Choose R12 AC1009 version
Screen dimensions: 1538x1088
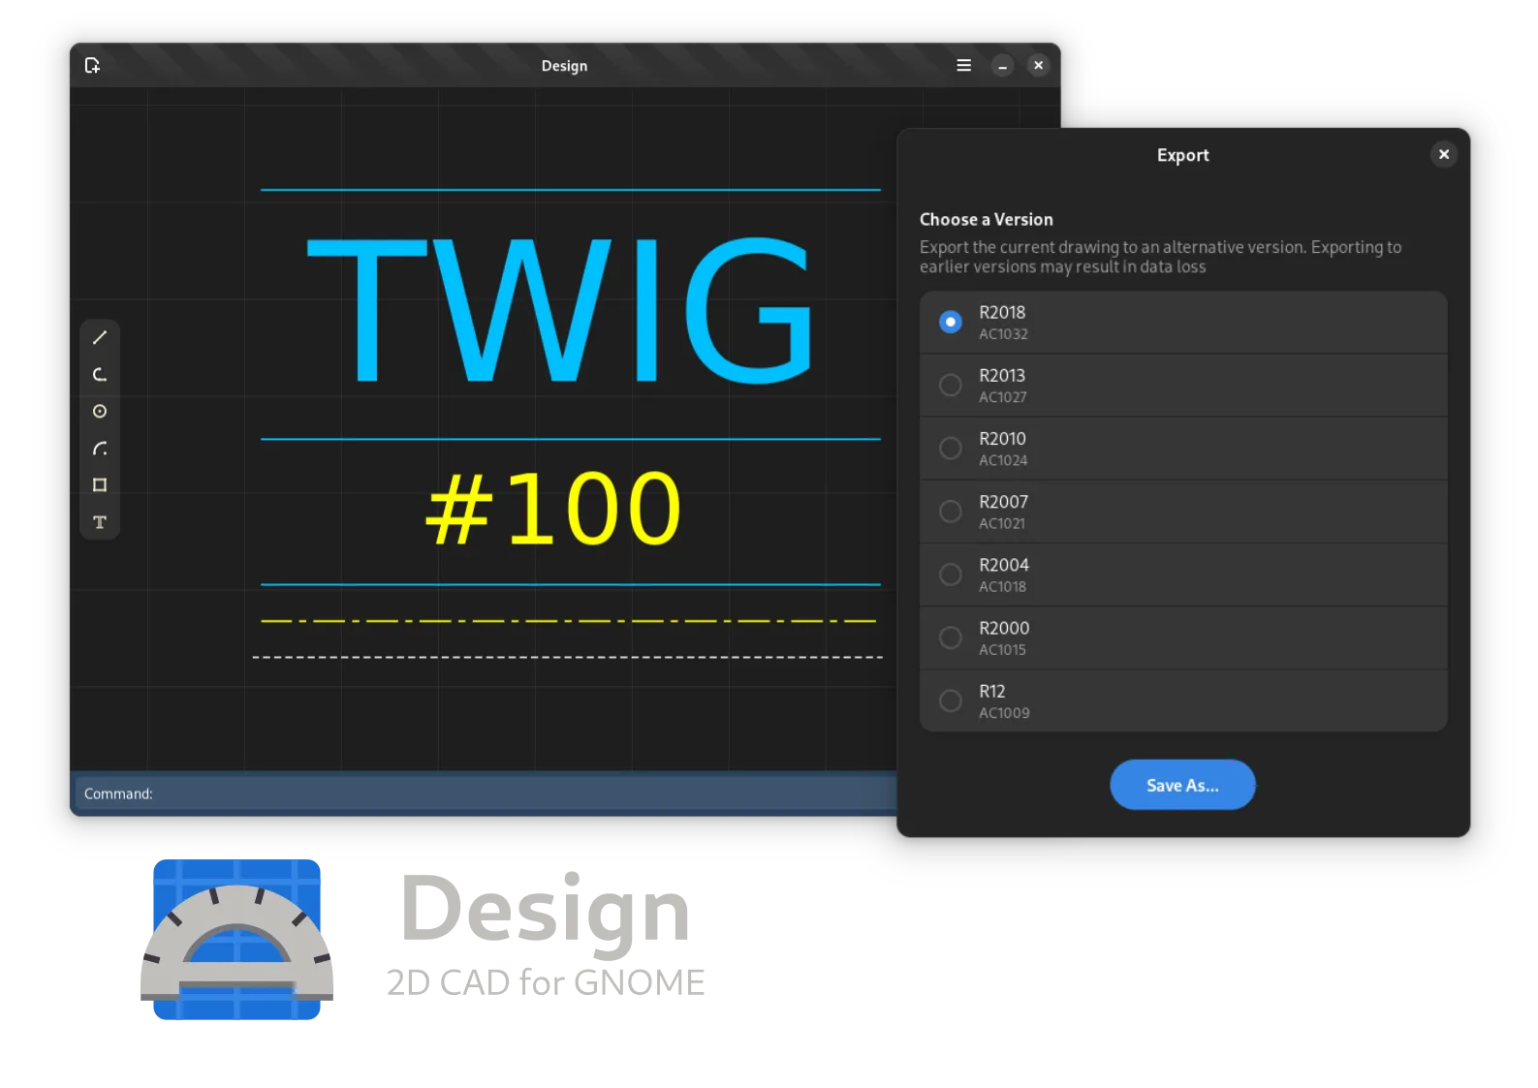click(1182, 700)
